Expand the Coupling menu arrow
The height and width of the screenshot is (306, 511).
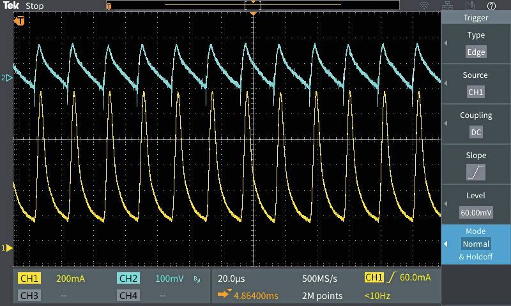click(445, 124)
